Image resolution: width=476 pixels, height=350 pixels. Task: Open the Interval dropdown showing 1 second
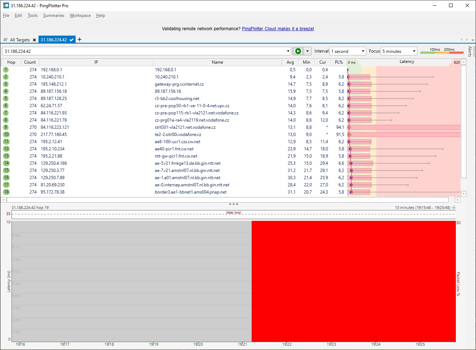point(348,51)
